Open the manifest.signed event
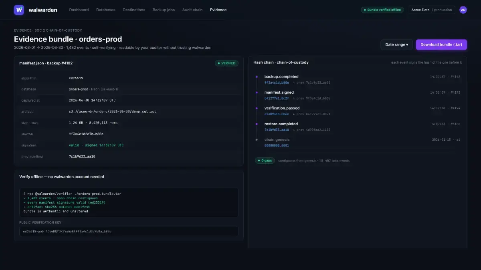The height and width of the screenshot is (270, 481). (279, 92)
